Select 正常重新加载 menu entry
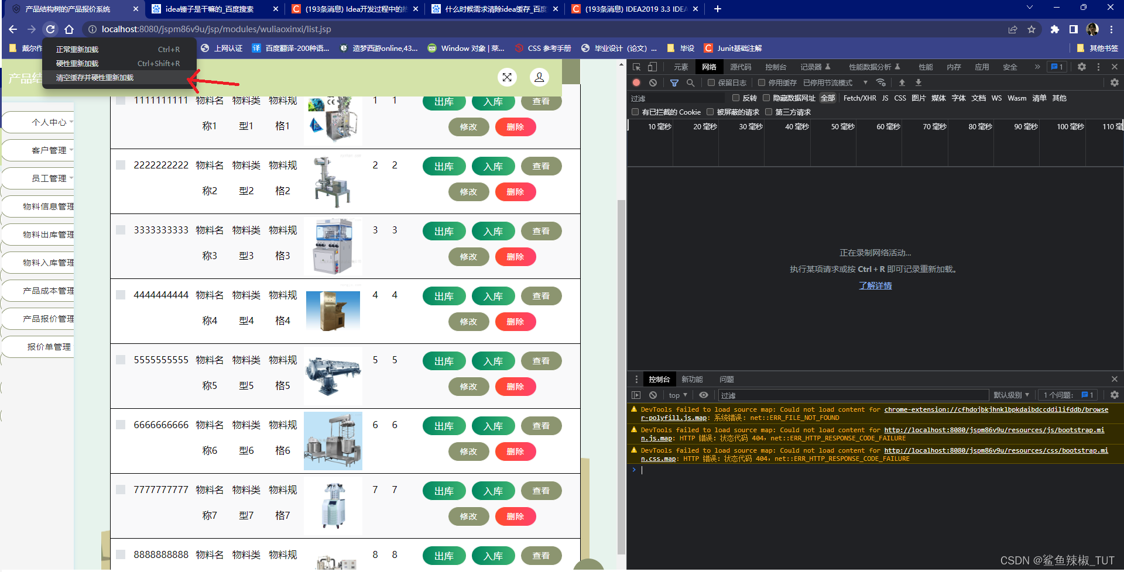Image resolution: width=1124 pixels, height=572 pixels. pos(119,50)
